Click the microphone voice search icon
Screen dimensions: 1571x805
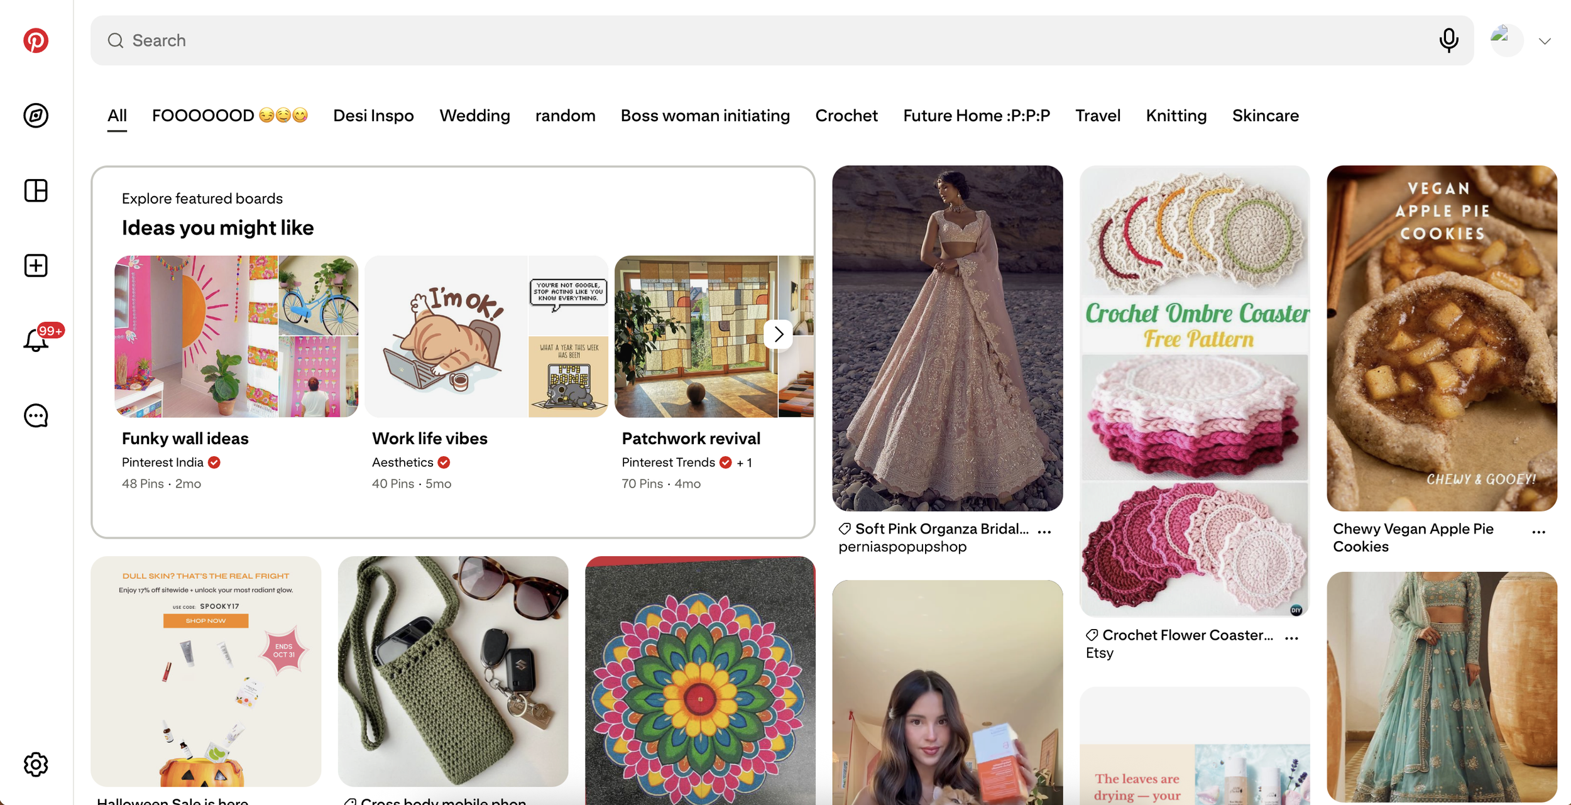coord(1448,41)
